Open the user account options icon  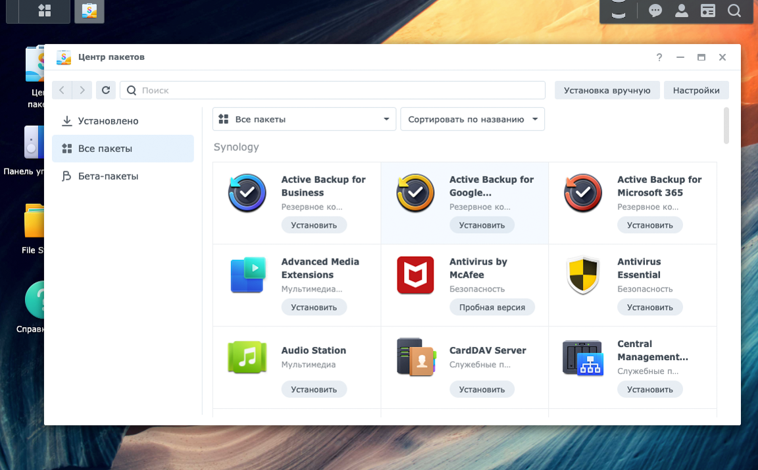coord(682,11)
